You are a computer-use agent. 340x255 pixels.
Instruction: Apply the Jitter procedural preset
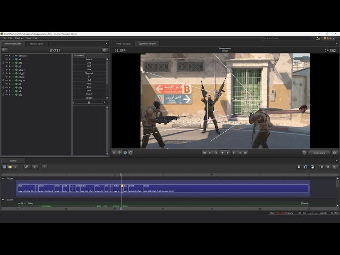click(x=89, y=91)
